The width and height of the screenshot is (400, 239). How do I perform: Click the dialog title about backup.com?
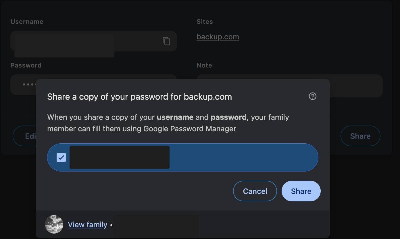tap(140, 97)
